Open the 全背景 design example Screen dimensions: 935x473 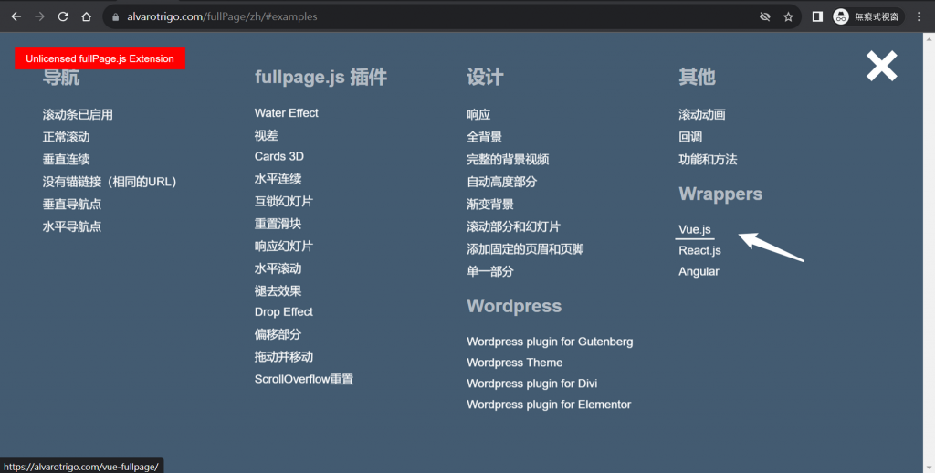pyautogui.click(x=484, y=137)
